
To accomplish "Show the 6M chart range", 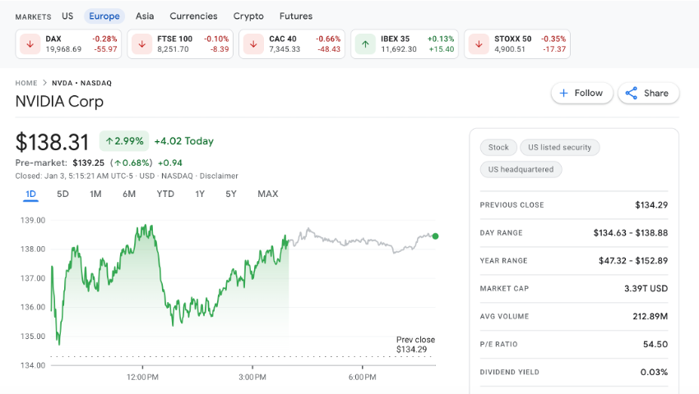I will 129,194.
